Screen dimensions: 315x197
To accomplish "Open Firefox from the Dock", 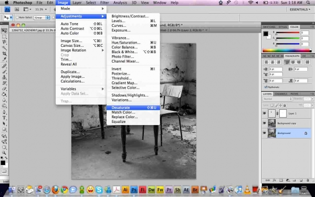I will point(56,190).
